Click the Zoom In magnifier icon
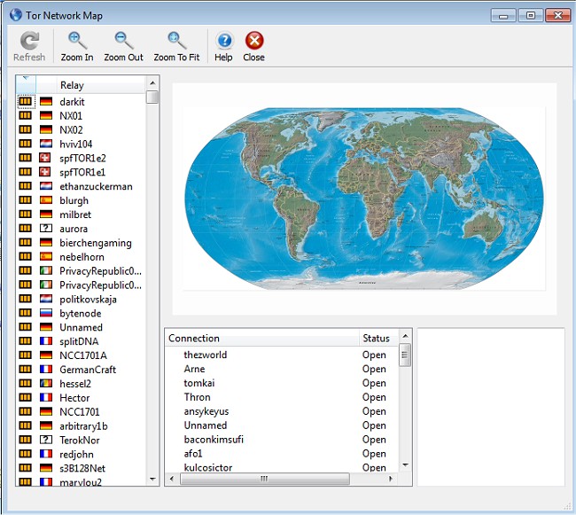 (x=77, y=41)
